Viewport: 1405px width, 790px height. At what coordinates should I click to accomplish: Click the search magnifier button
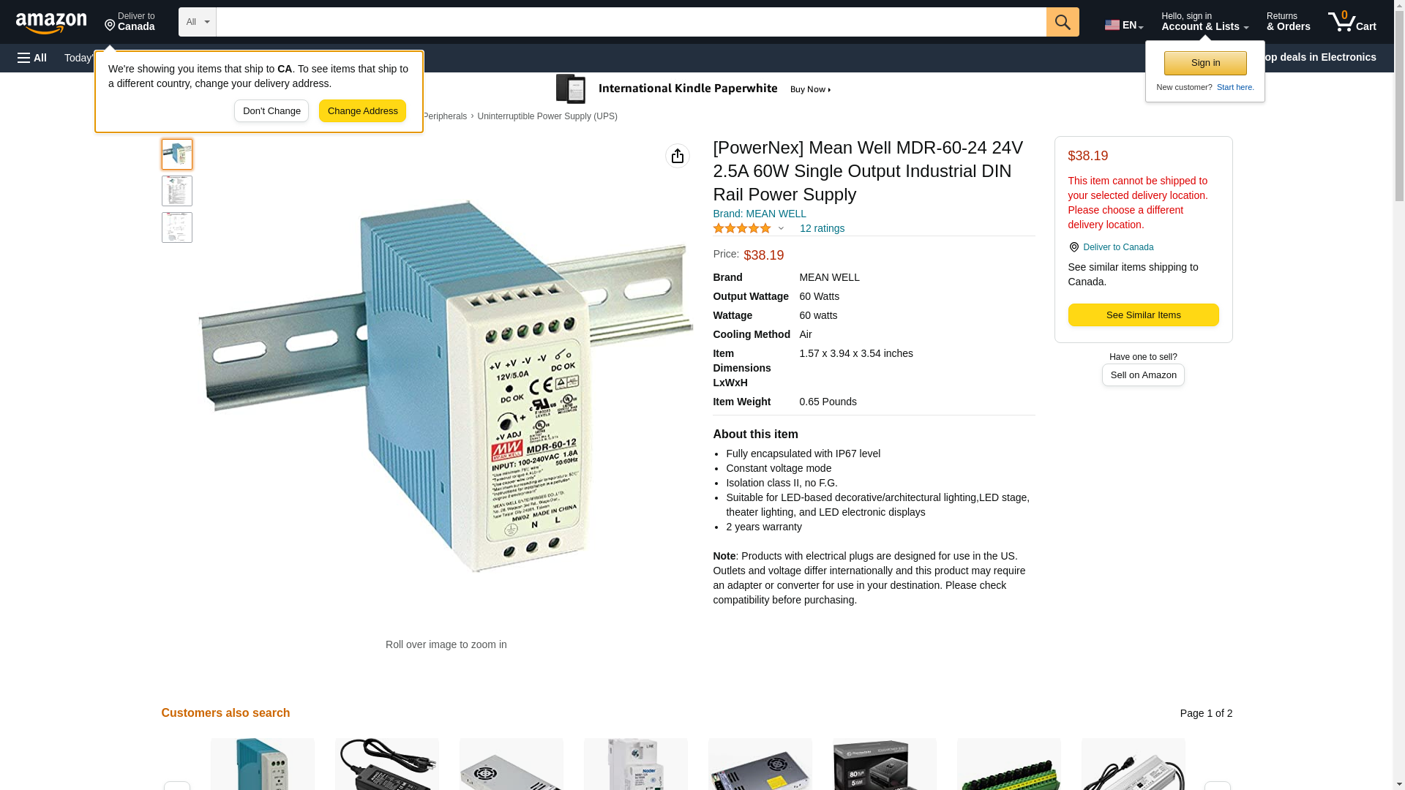[1063, 22]
